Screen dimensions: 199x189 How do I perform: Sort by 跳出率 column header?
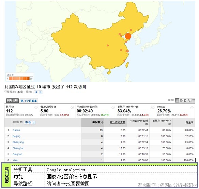point(189,123)
